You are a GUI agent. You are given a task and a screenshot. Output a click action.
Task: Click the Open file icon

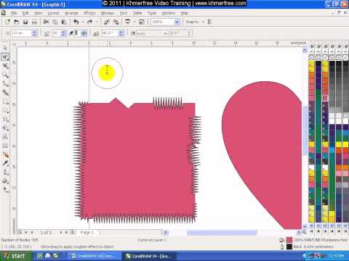point(17,22)
